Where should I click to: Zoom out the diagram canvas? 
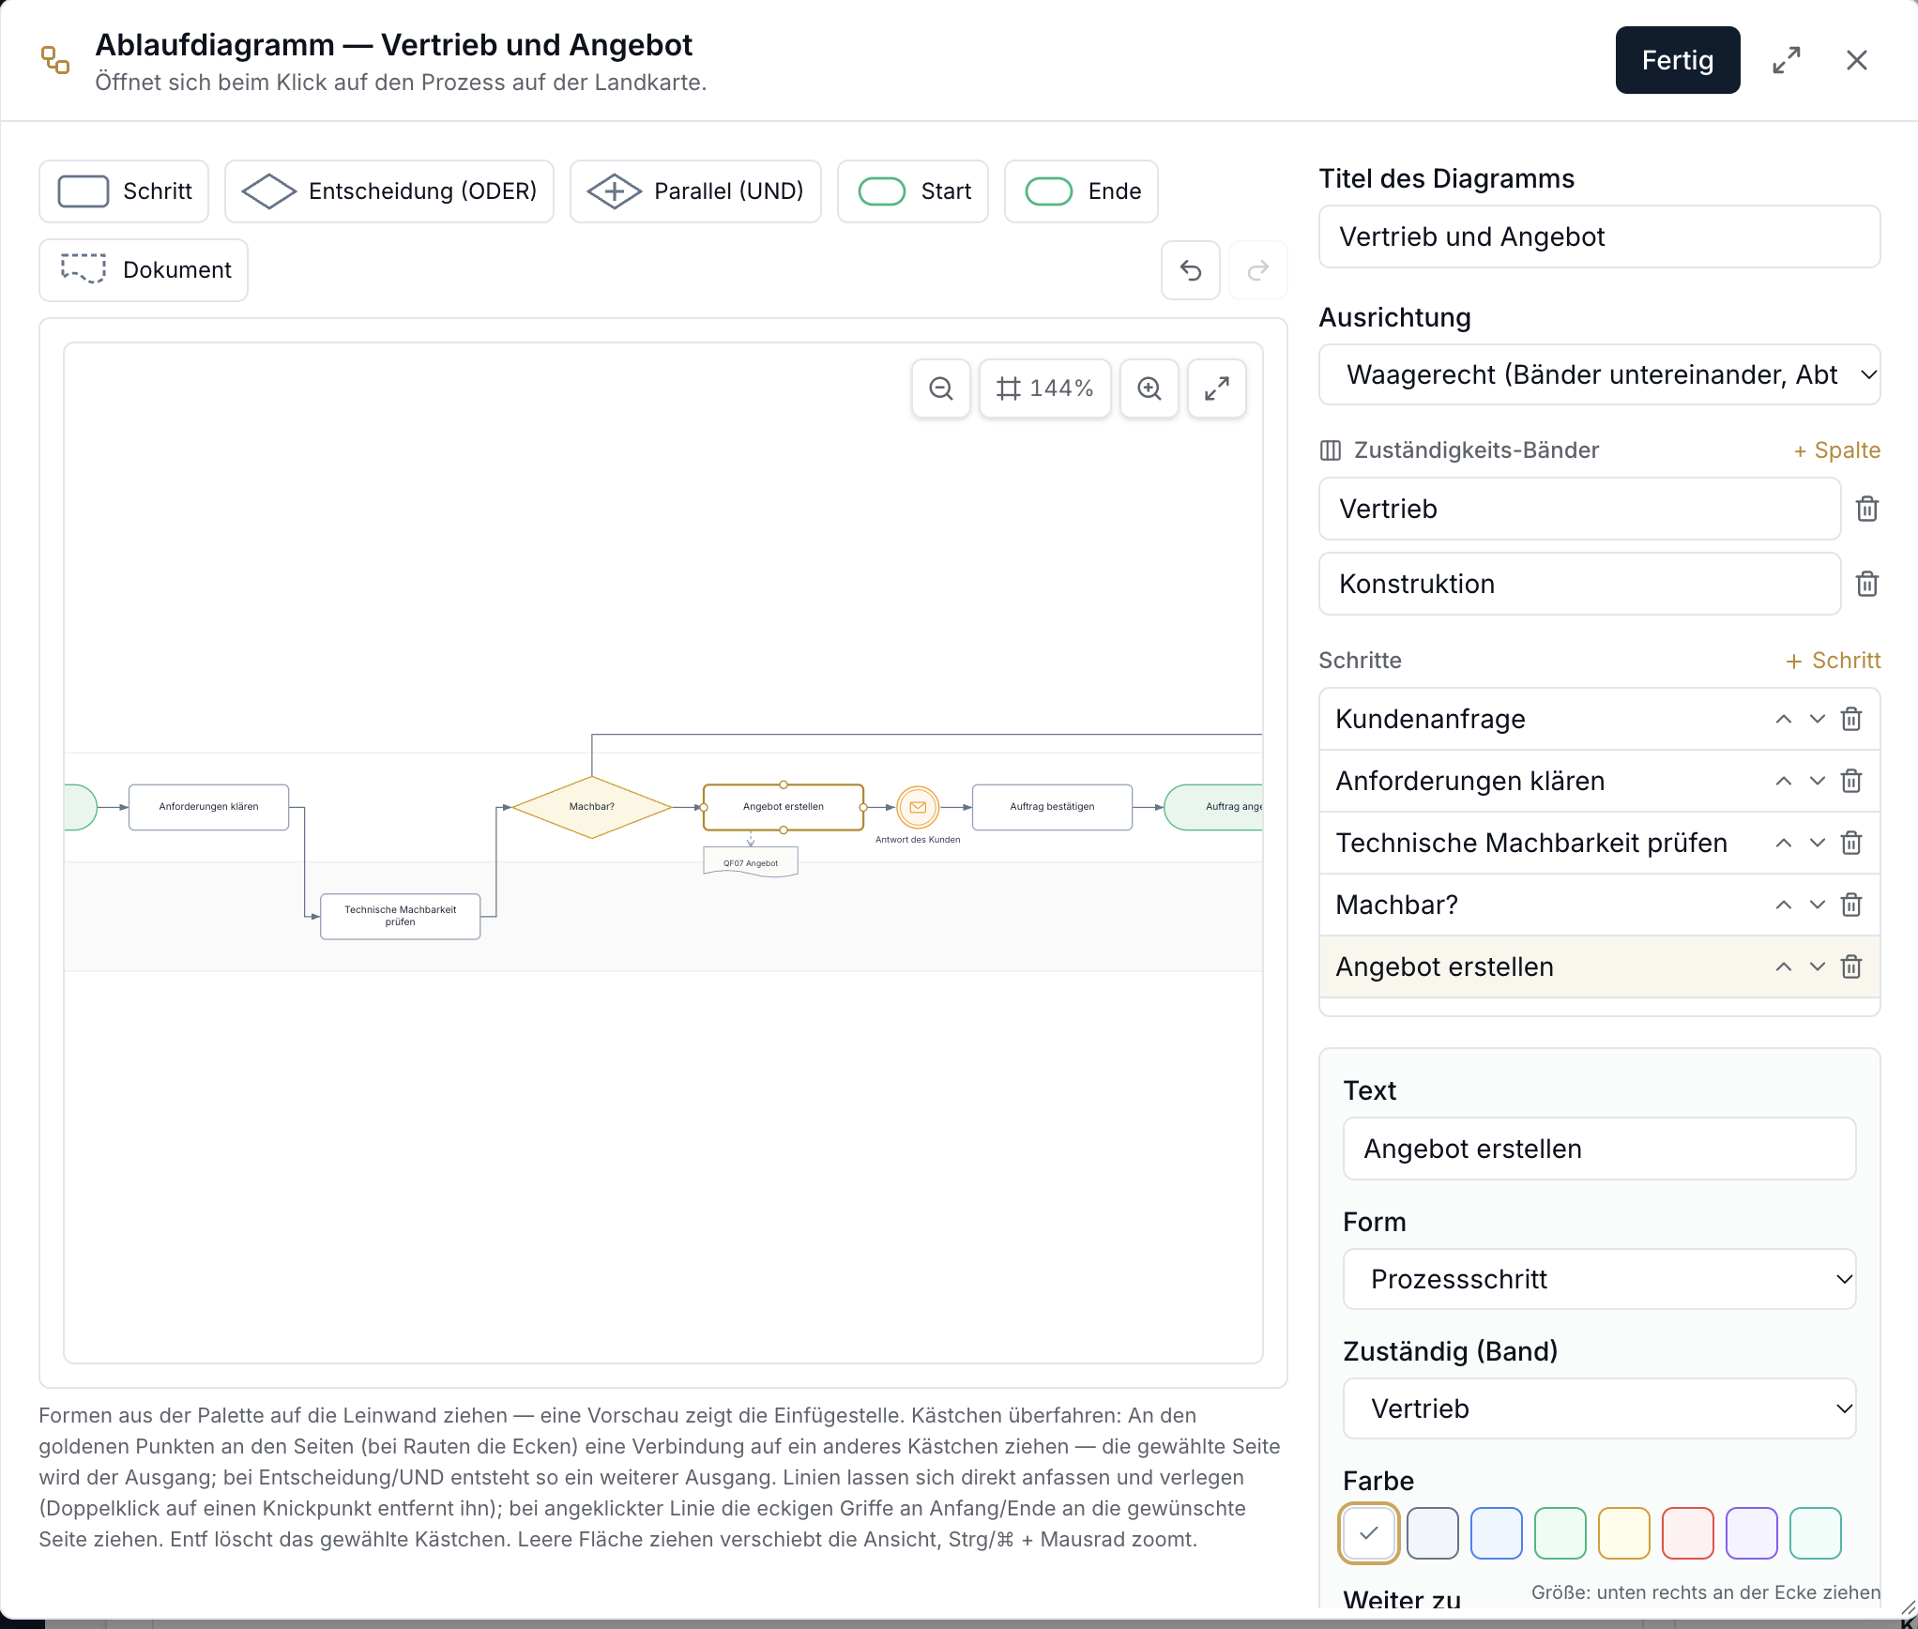click(940, 388)
